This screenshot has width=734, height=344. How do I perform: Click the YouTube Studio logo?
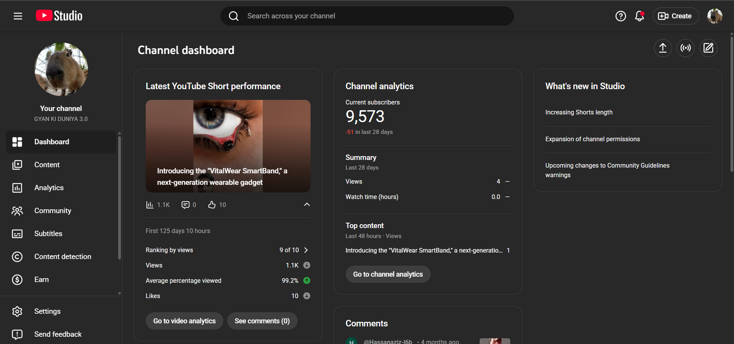(59, 16)
